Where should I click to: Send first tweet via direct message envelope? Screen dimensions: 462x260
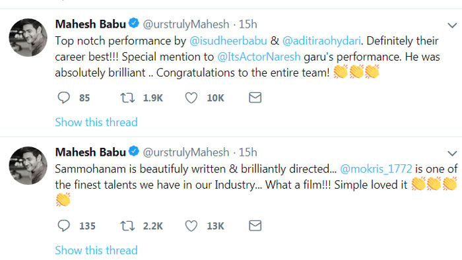tap(255, 98)
